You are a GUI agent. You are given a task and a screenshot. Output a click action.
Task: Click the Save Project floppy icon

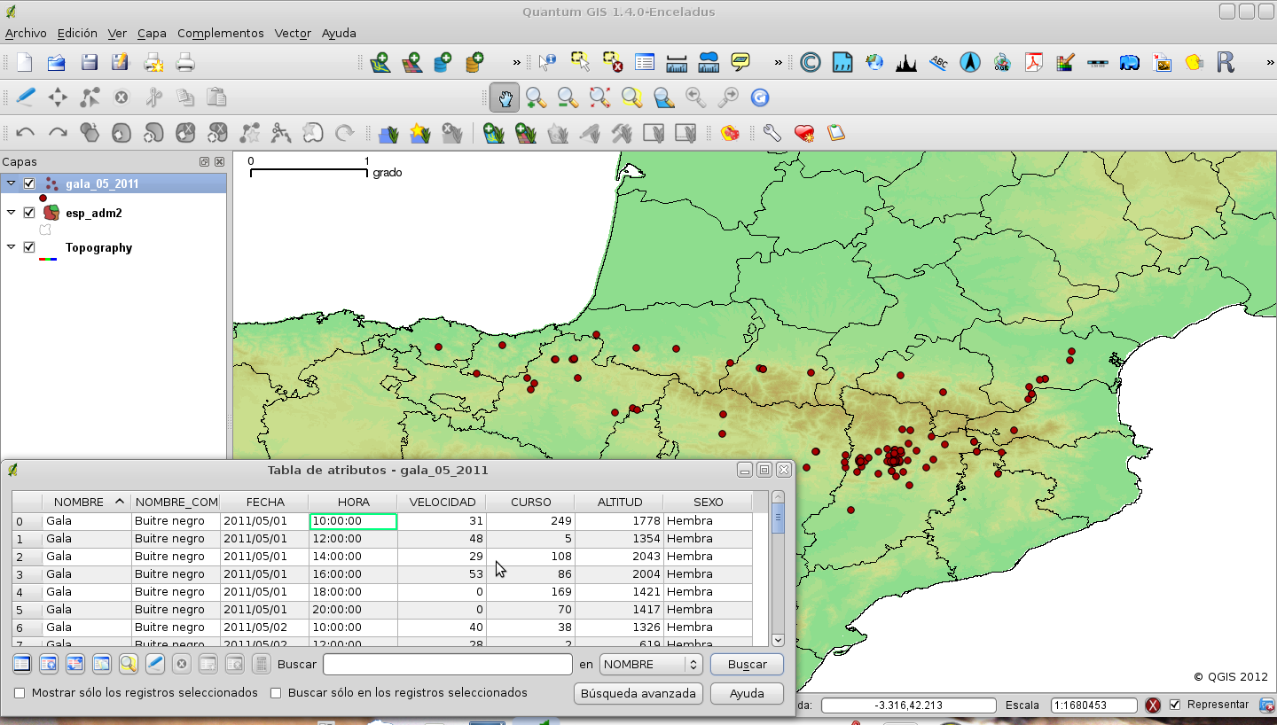click(x=90, y=62)
